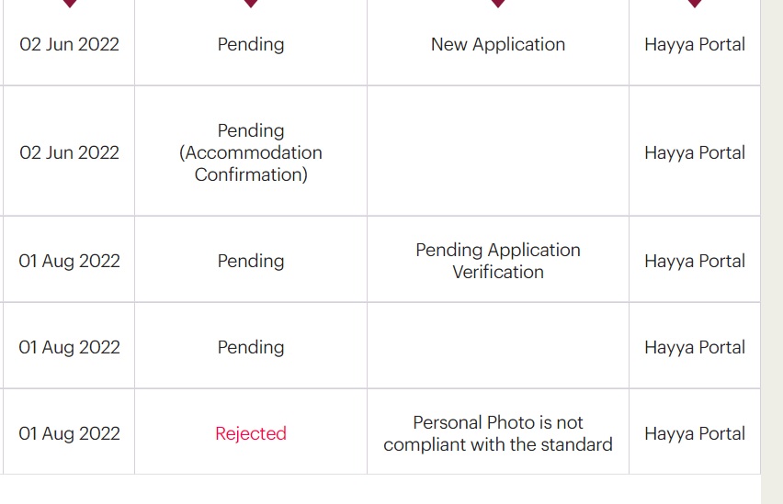
Task: Select Hayya Portal in the Pending Application Verification row
Action: (695, 261)
